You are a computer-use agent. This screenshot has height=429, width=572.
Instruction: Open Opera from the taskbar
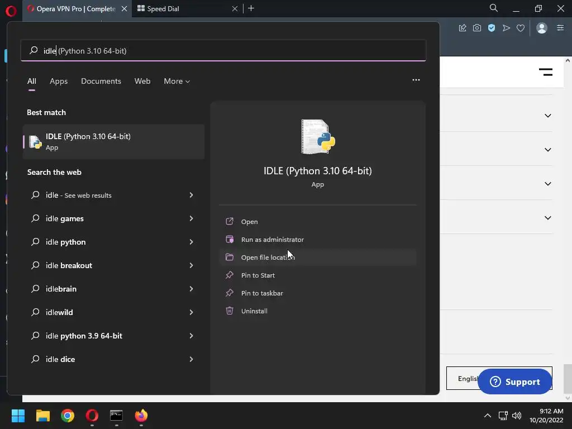[x=92, y=416]
